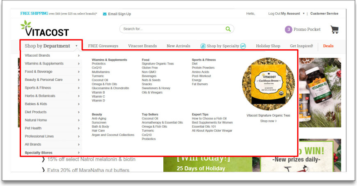Screen dimensions: 357x186
Task: Expand Sports & Fitness sidebar chevron
Action: click(x=78, y=88)
